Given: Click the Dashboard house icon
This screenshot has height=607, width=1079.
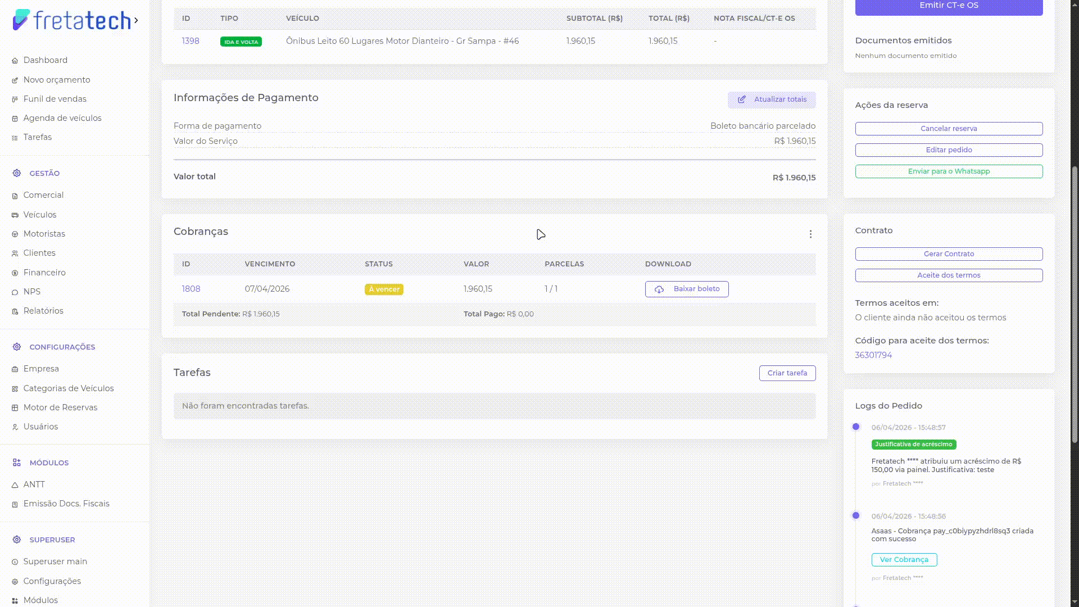Looking at the screenshot, I should 15,61.
